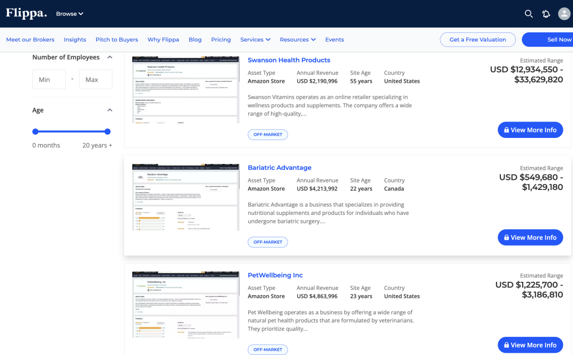View More Info for Bariatric Advantage

(x=530, y=237)
